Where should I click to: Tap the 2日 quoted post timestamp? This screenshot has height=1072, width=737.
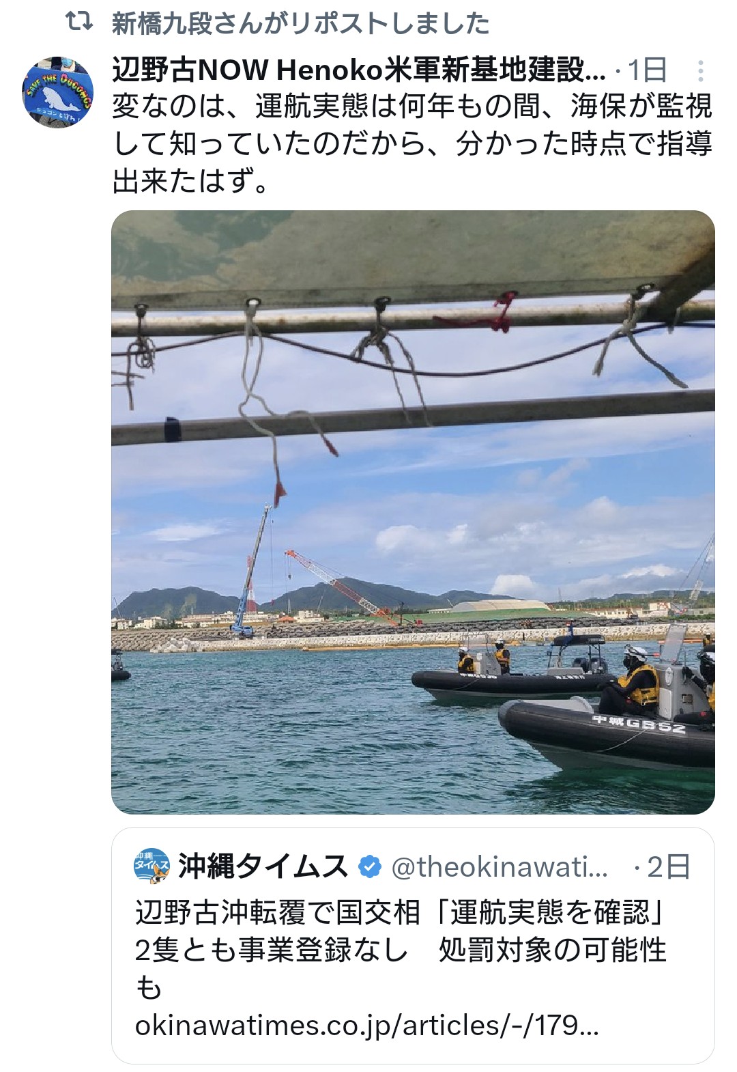(669, 867)
